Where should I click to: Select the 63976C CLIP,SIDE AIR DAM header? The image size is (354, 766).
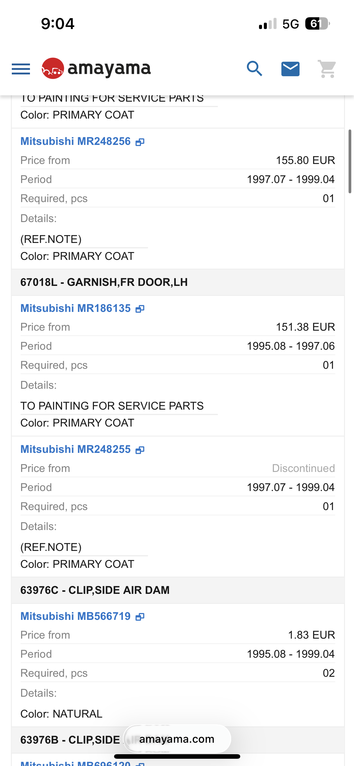coord(95,590)
